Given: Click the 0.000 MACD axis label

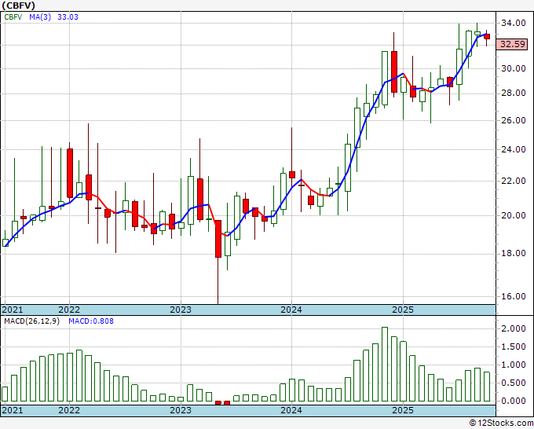Looking at the screenshot, I should point(514,401).
